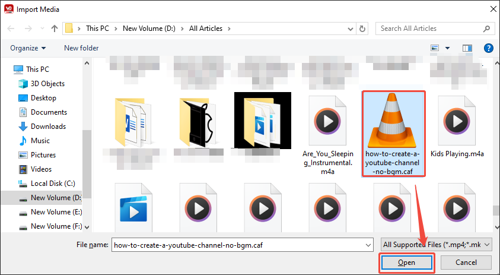Open recent locations dropdown arrow
Image resolution: width=500 pixels, height=275 pixels.
click(42, 29)
